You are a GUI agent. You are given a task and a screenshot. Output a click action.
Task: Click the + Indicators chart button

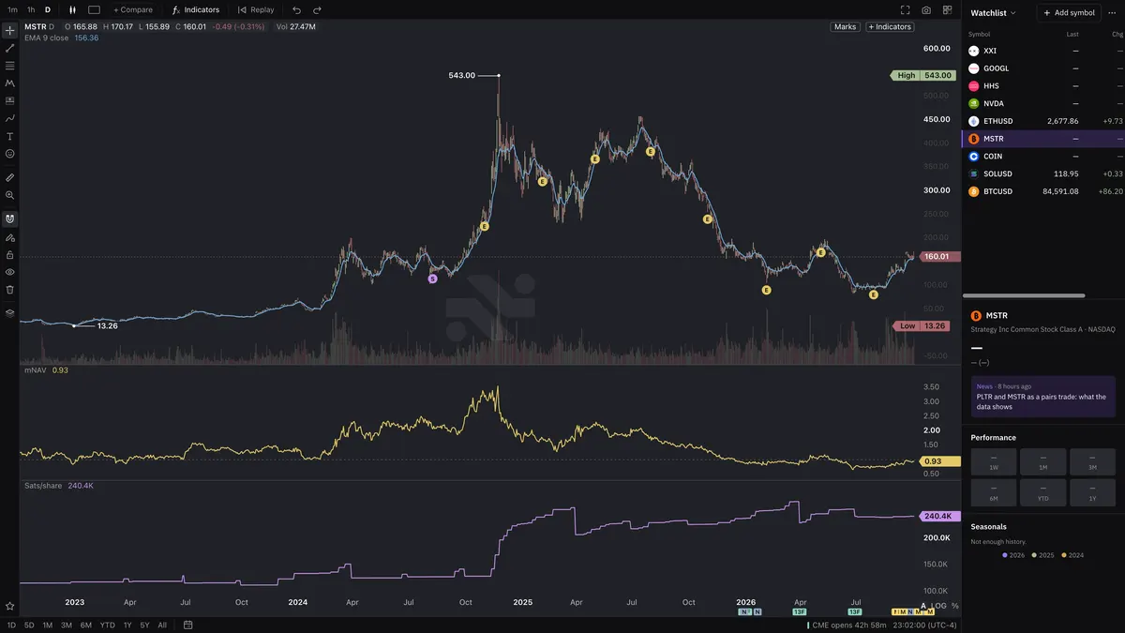(890, 26)
